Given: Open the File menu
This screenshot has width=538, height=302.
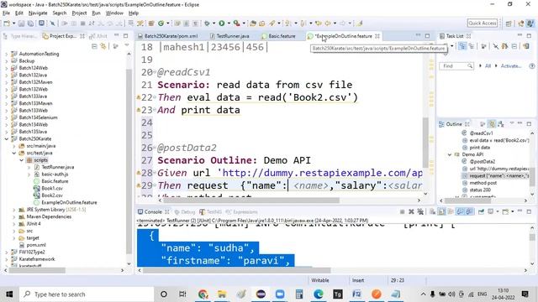Looking at the screenshot, I should (6, 13).
